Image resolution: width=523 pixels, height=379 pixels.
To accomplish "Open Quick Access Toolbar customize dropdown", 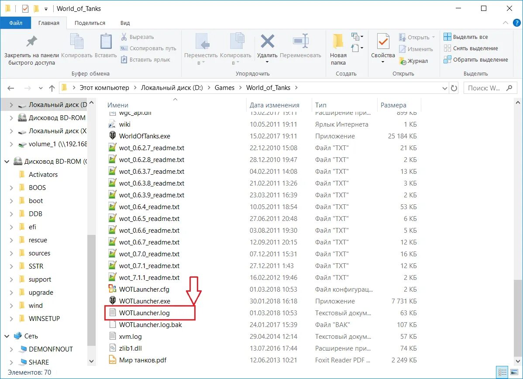I will tap(46, 9).
